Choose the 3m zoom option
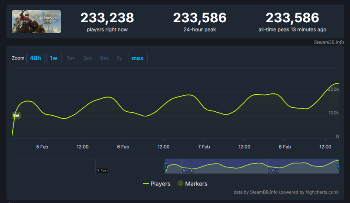The image size is (350, 203). (x=87, y=58)
